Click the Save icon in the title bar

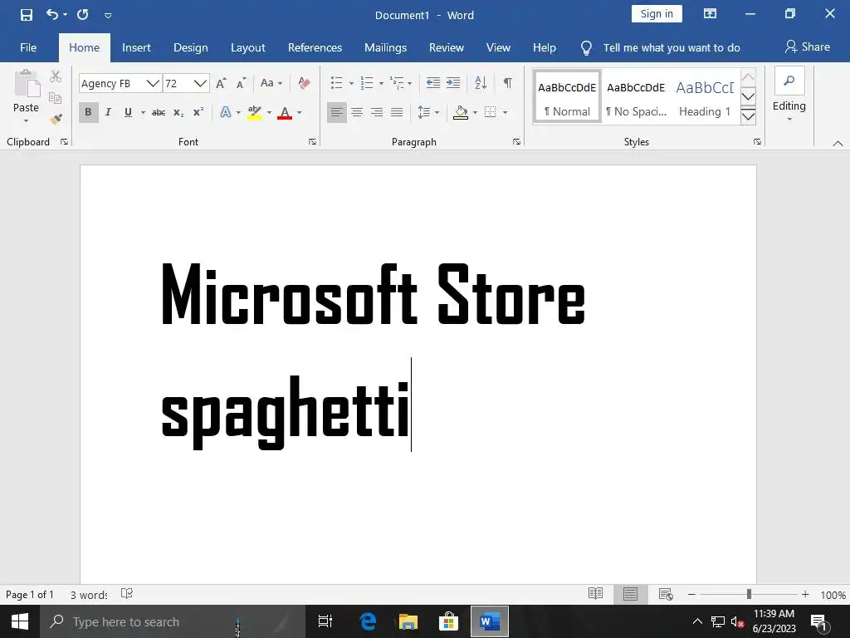point(26,15)
